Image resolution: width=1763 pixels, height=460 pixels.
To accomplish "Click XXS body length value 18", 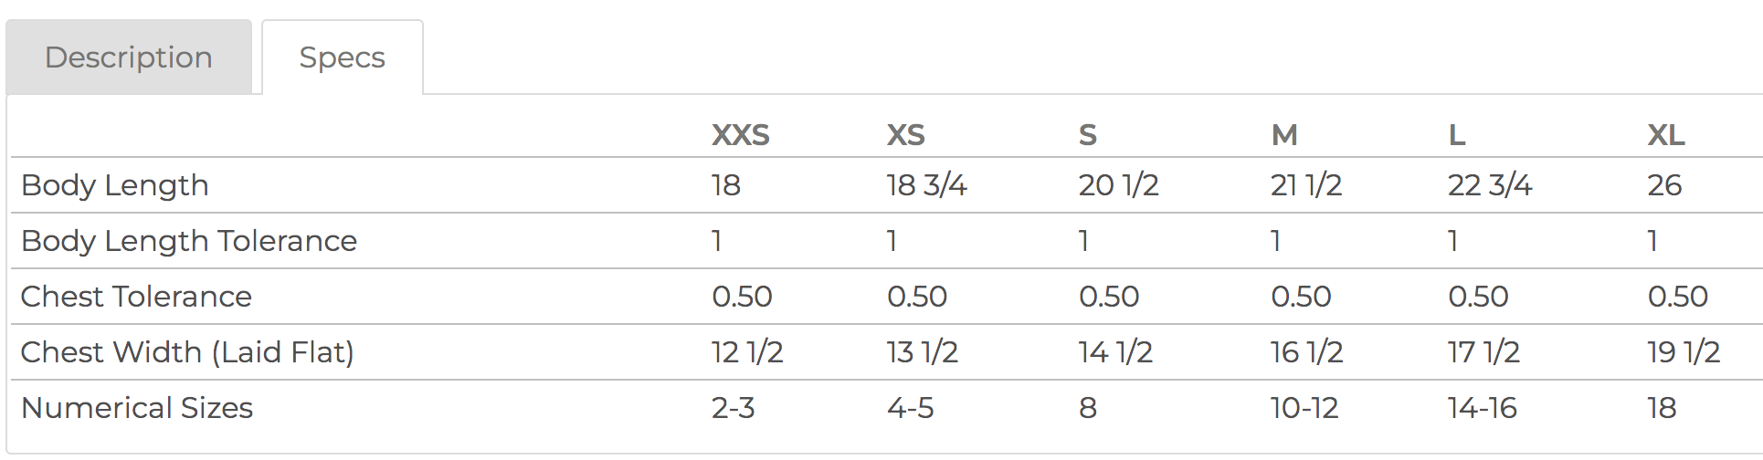I will 726,185.
